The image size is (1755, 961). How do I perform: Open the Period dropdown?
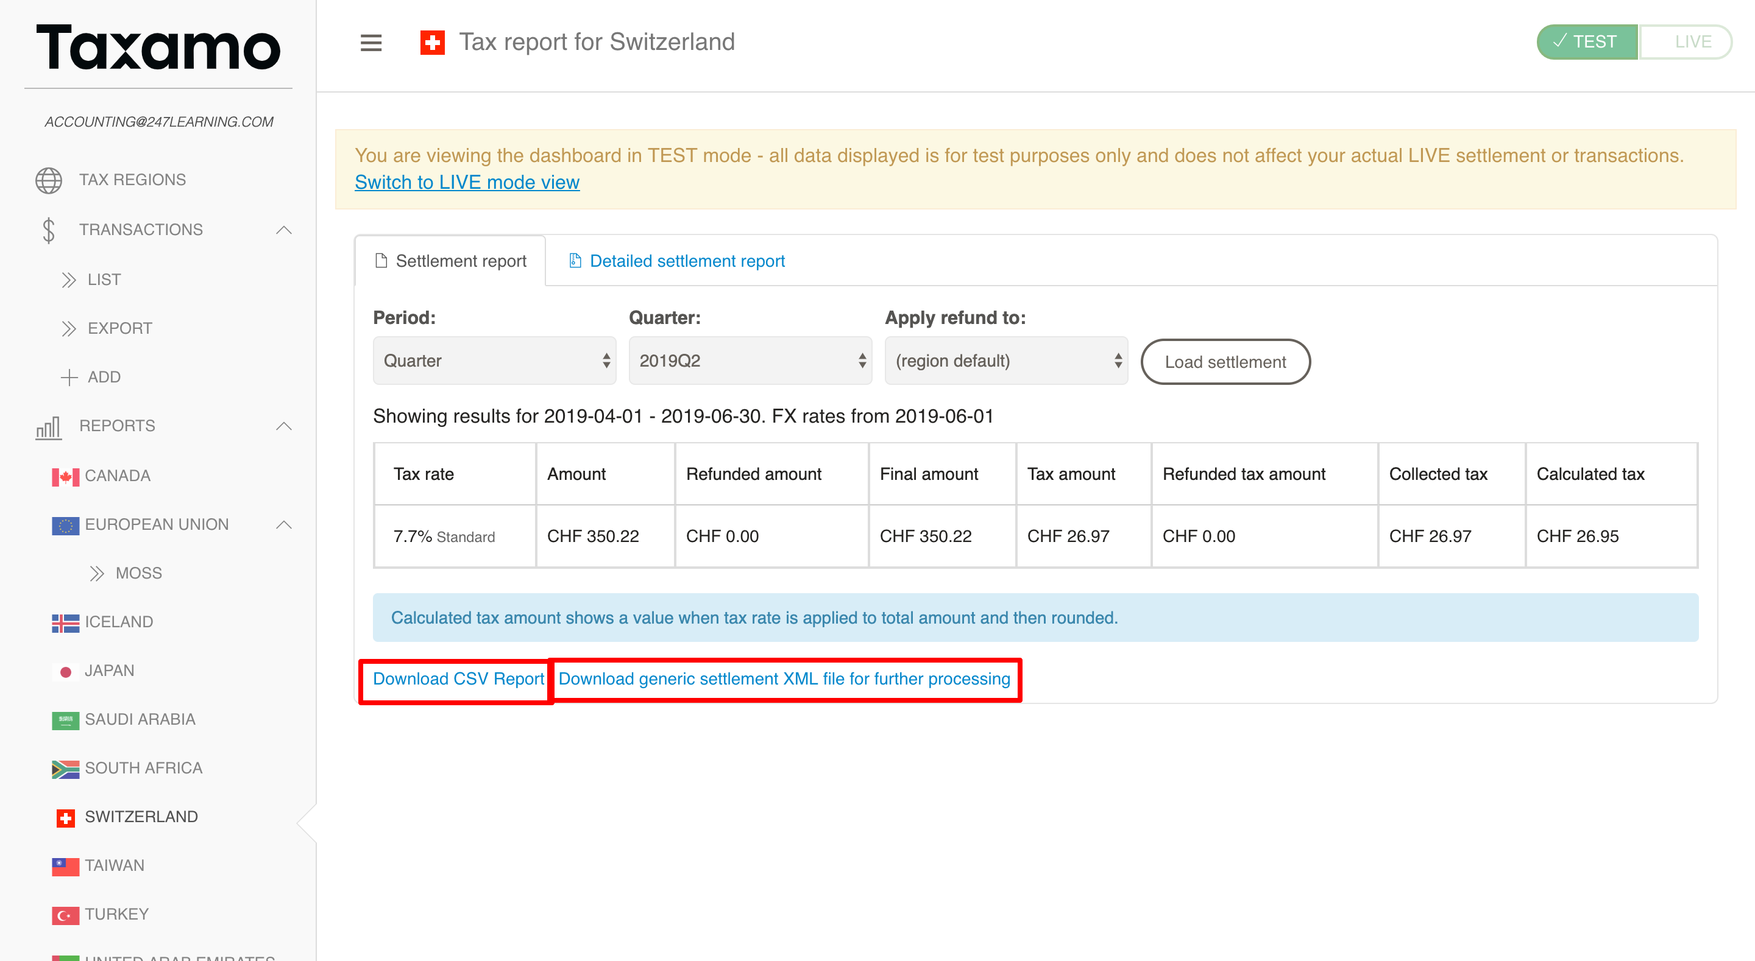pos(494,361)
